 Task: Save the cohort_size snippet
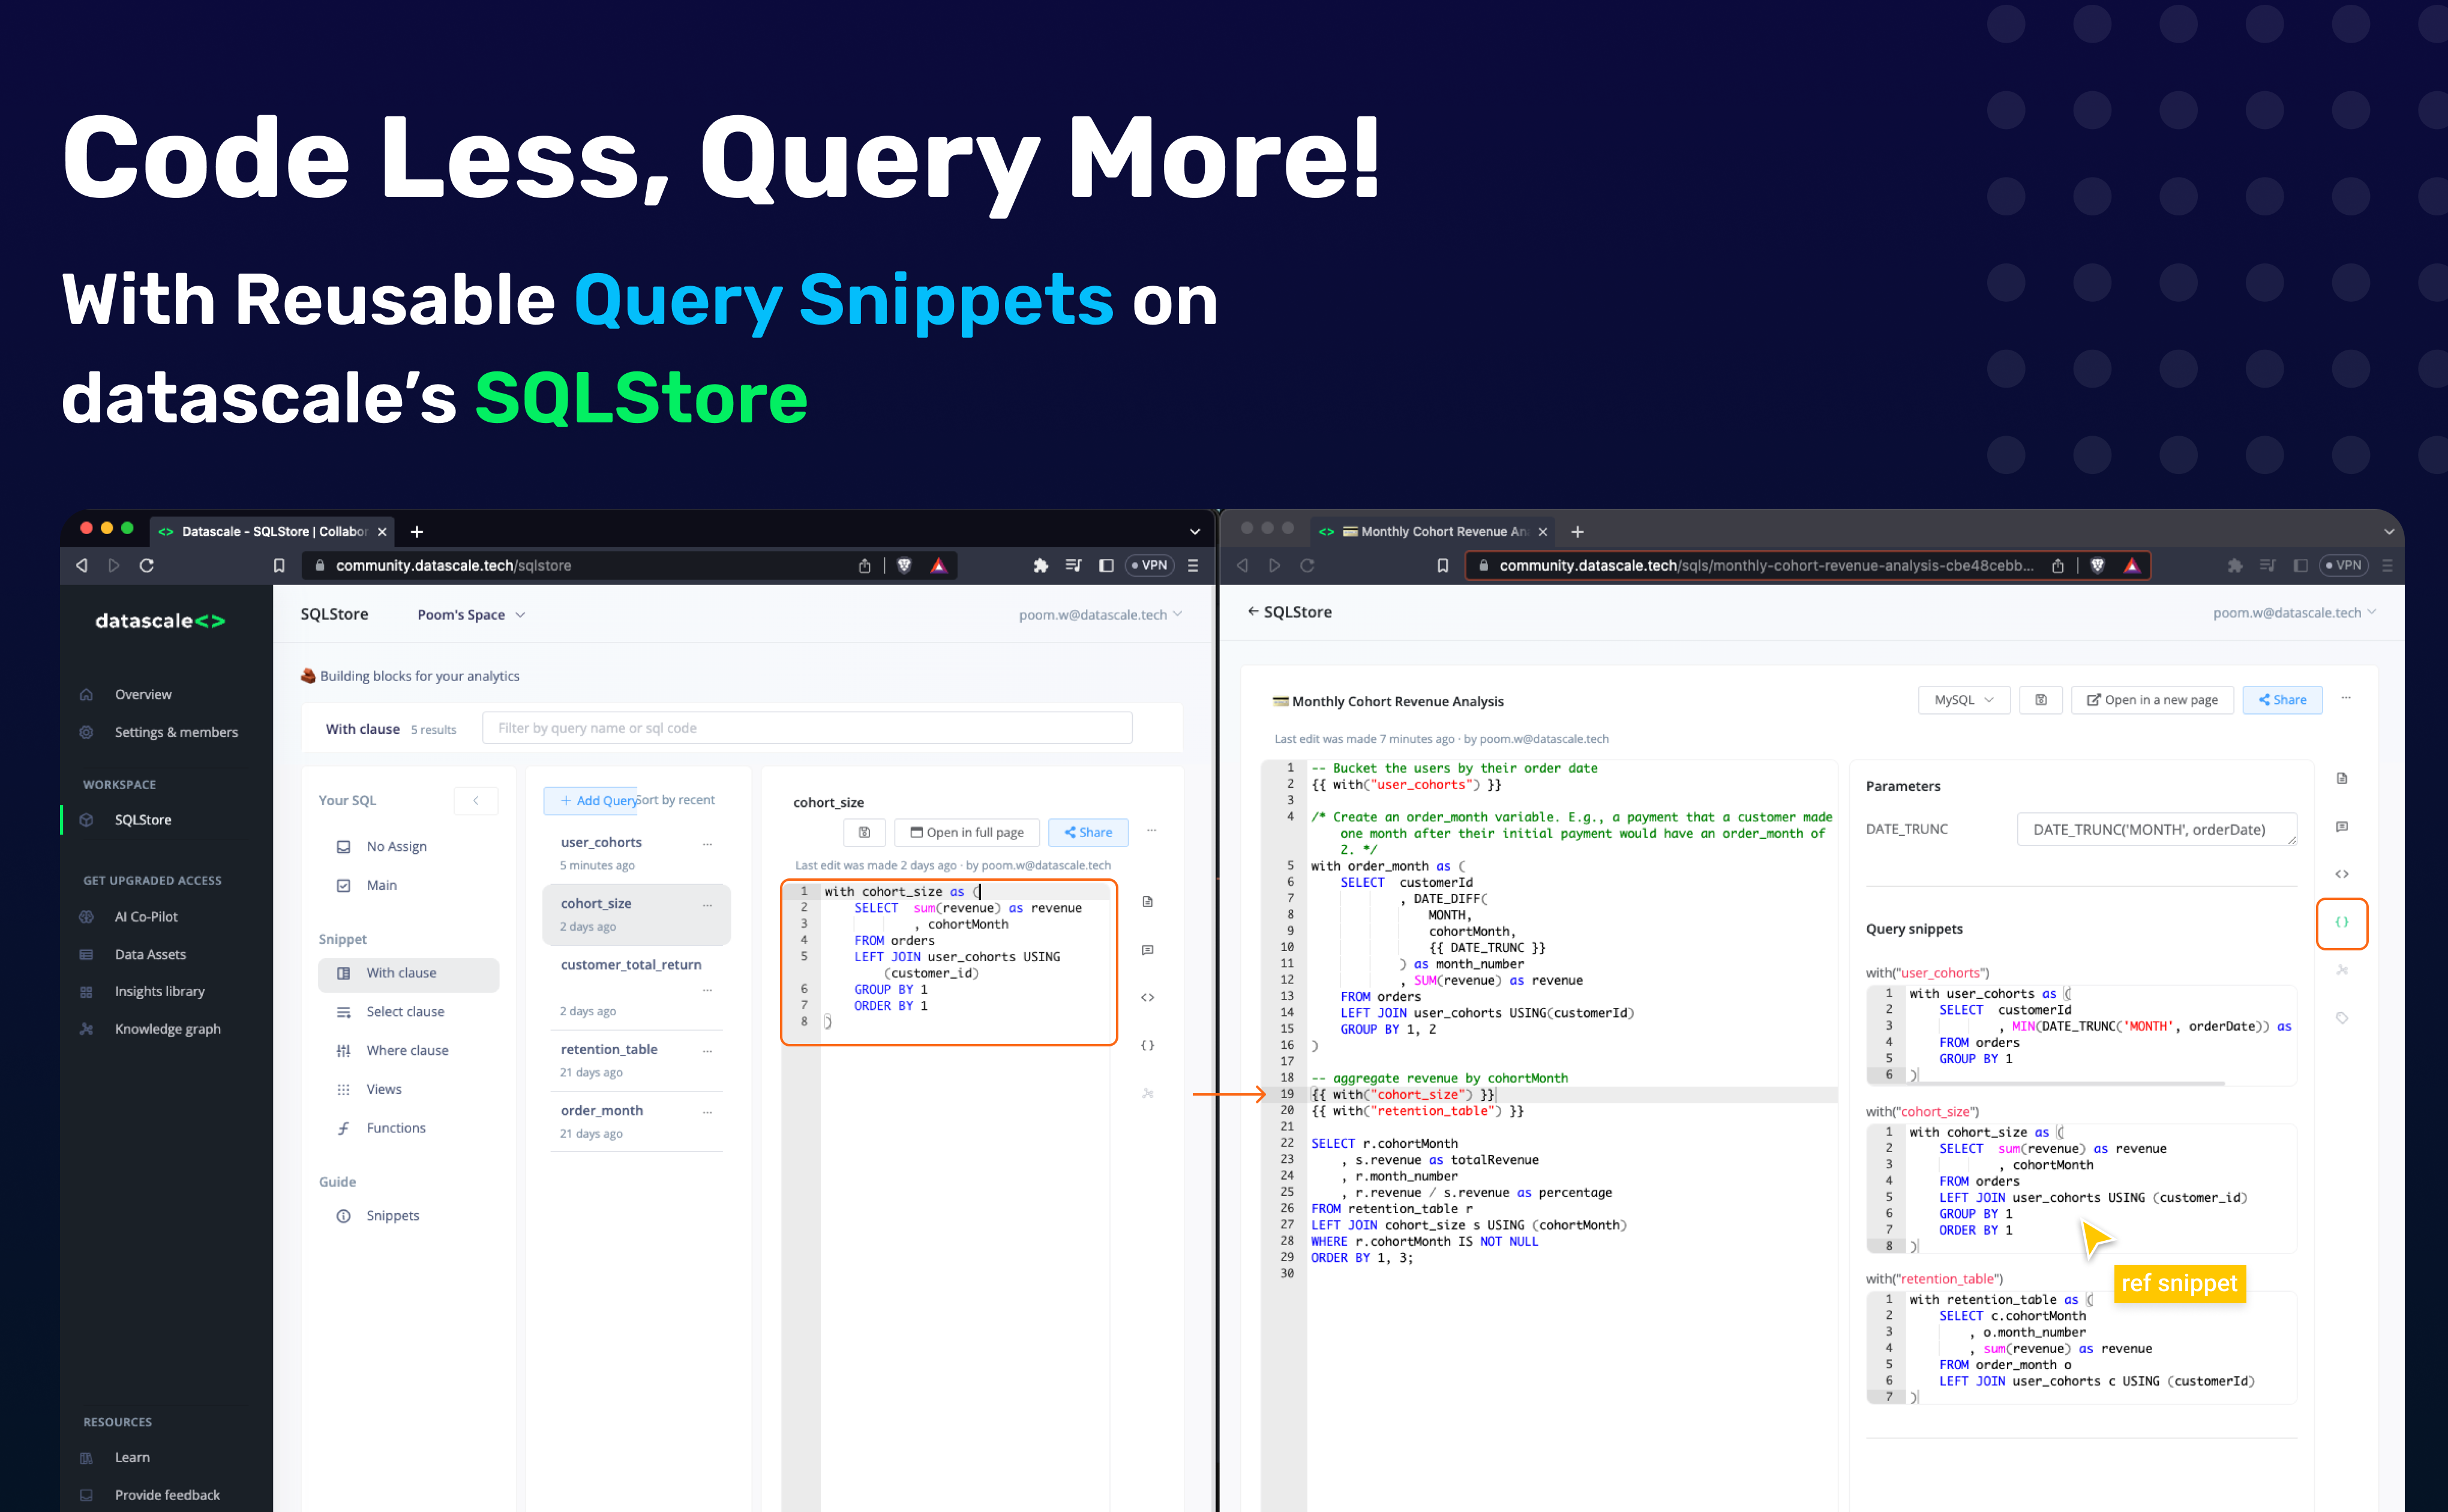(864, 832)
